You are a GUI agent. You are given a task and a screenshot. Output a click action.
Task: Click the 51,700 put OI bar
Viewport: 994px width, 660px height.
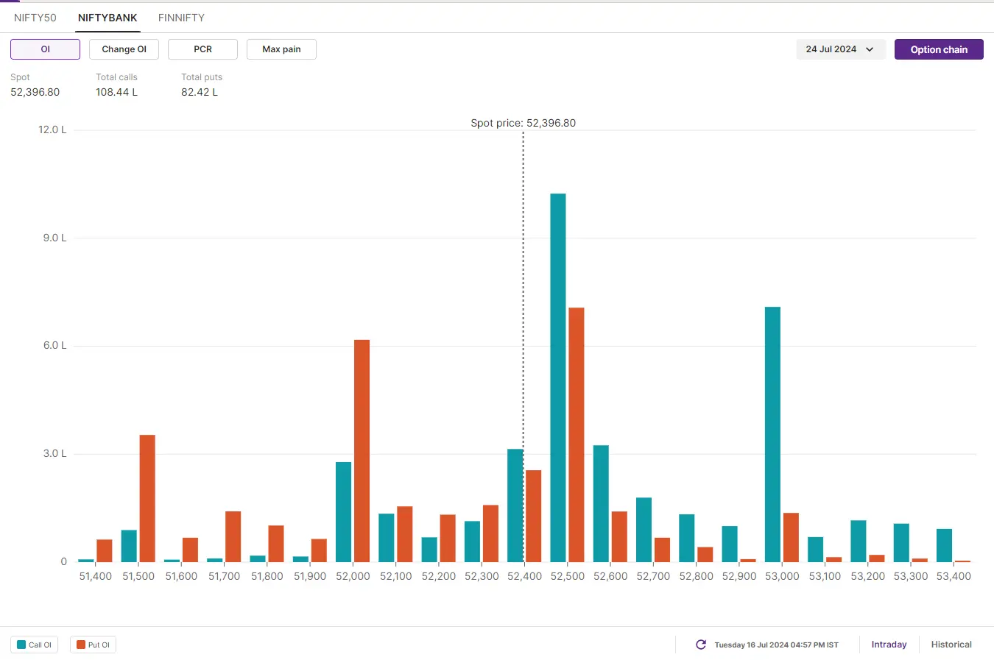click(x=233, y=536)
